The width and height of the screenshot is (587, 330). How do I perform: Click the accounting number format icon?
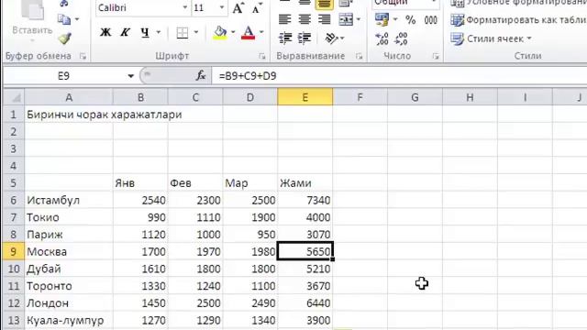(382, 19)
